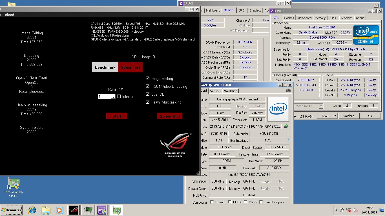
Task: Switch to the CPU-Z taskbar button
Action: pos(102,210)
